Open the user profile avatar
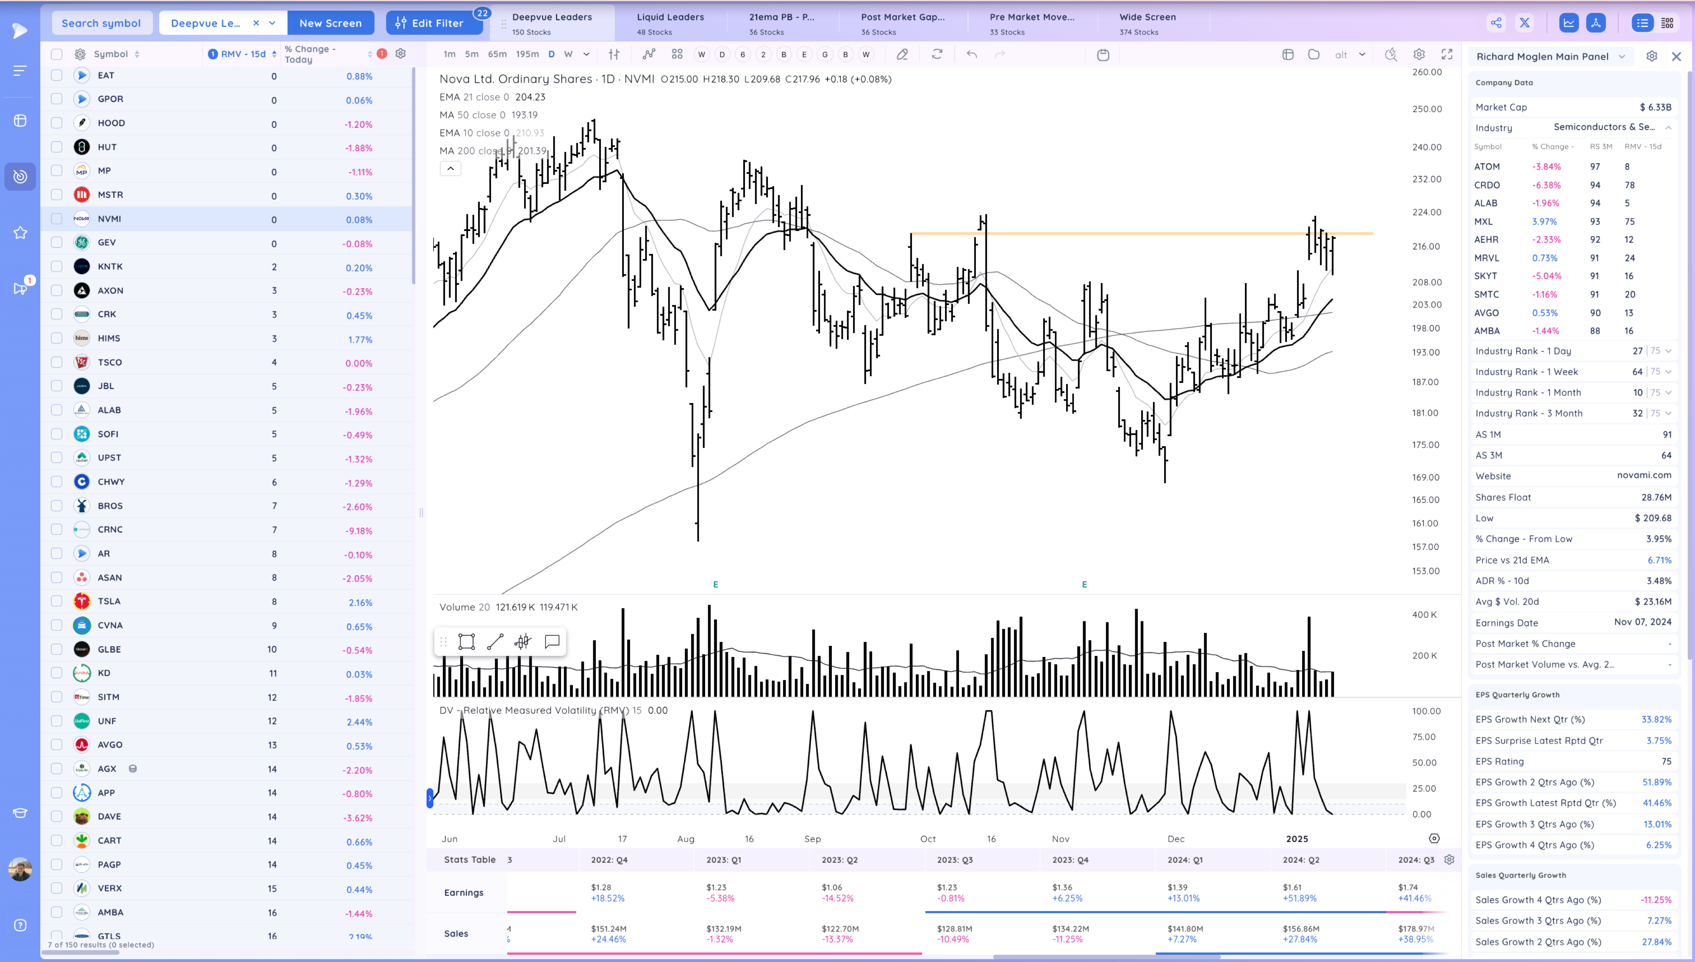1695x962 pixels. (20, 870)
